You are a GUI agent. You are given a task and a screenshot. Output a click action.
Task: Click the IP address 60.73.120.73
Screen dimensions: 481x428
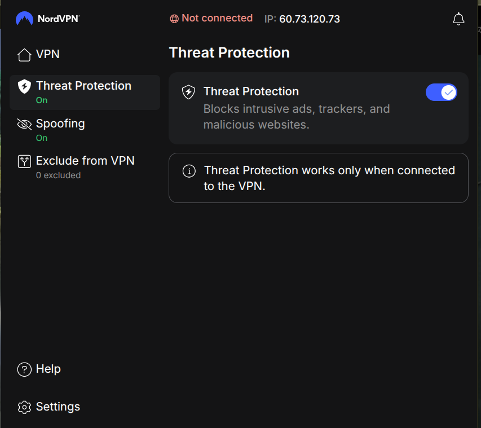pos(310,19)
